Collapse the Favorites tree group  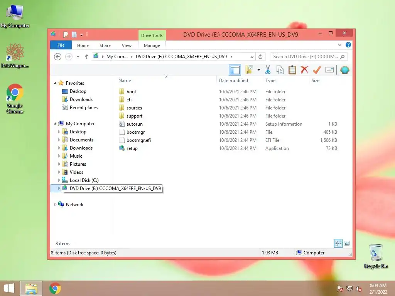pos(55,83)
